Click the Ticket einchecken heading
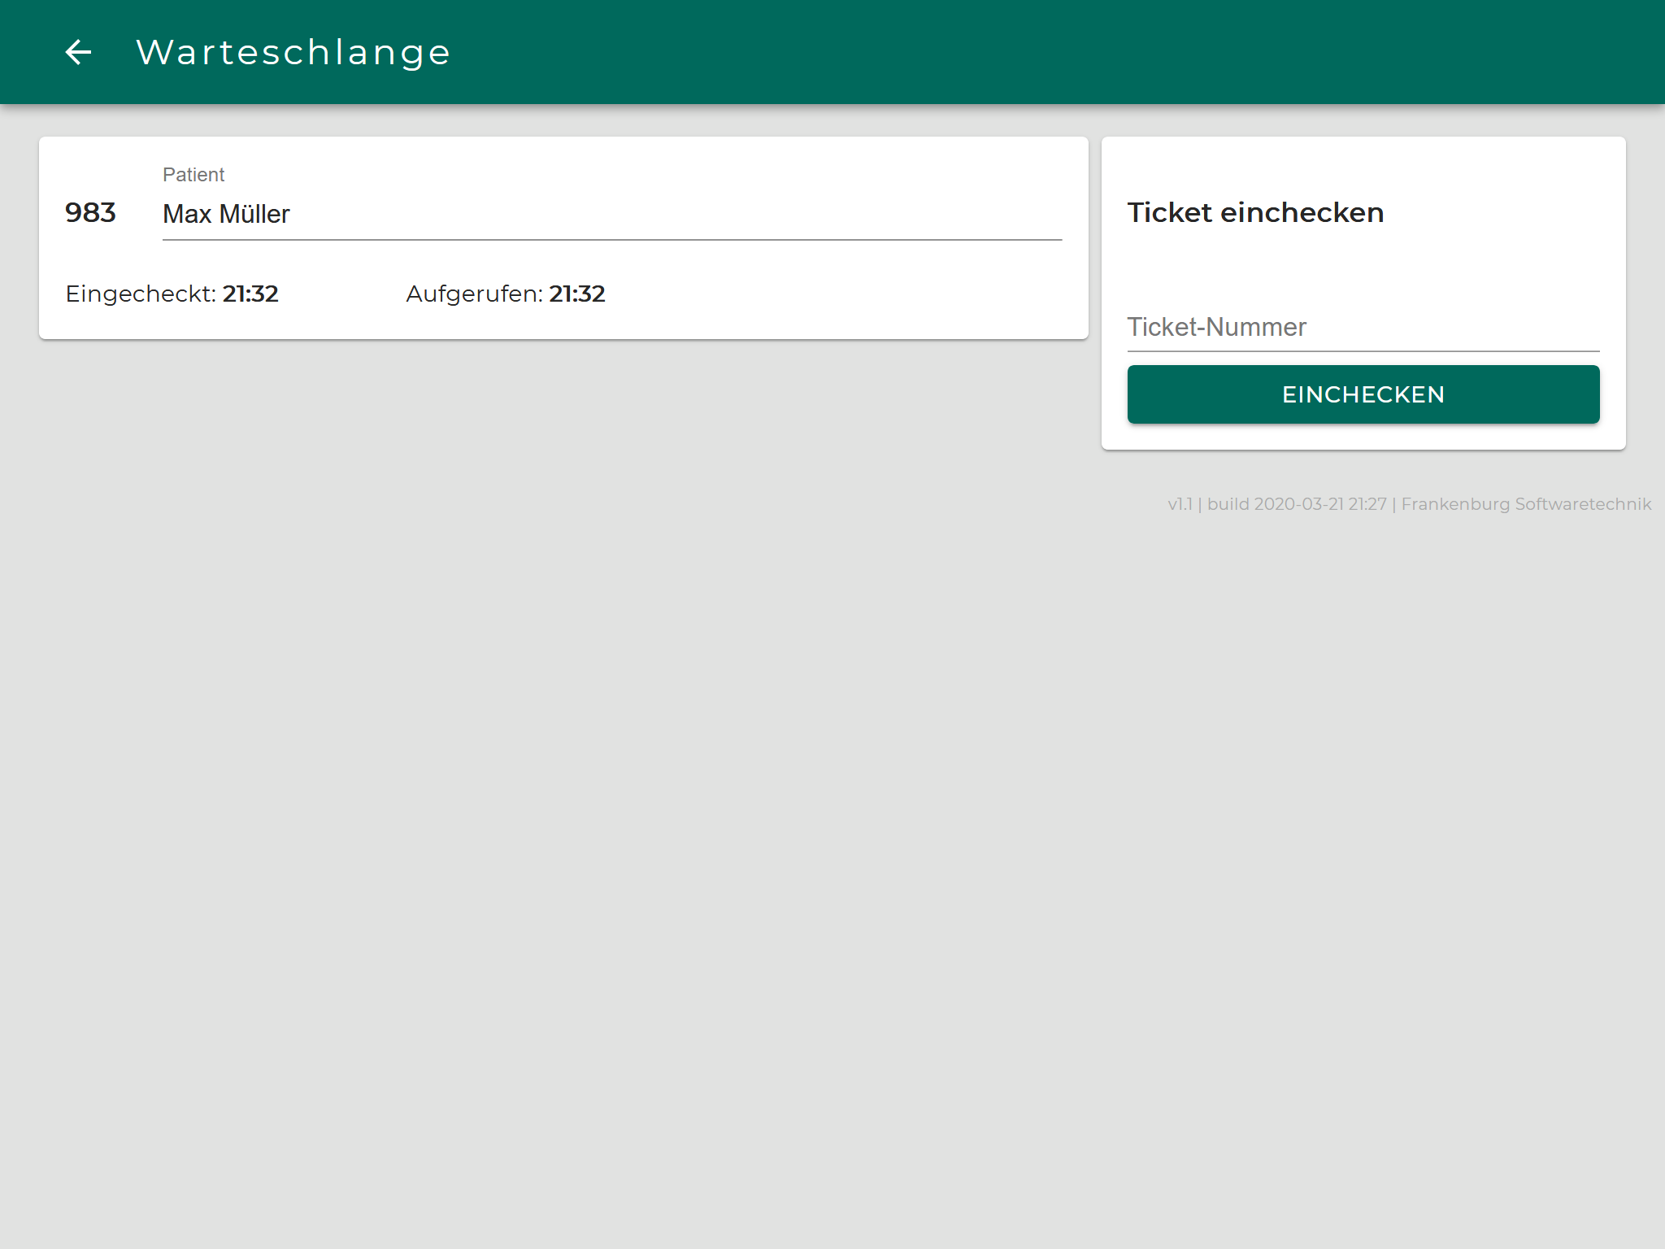Screen dimensions: 1665x1249 [1255, 212]
